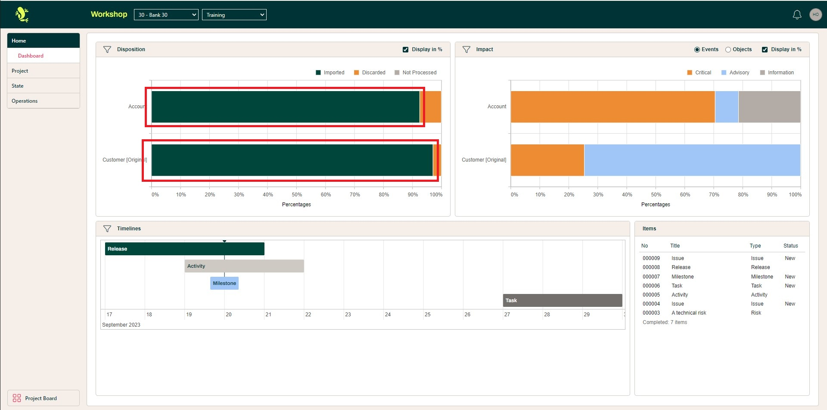Click the Timelines filter funnel icon
827x410 pixels.
point(107,229)
